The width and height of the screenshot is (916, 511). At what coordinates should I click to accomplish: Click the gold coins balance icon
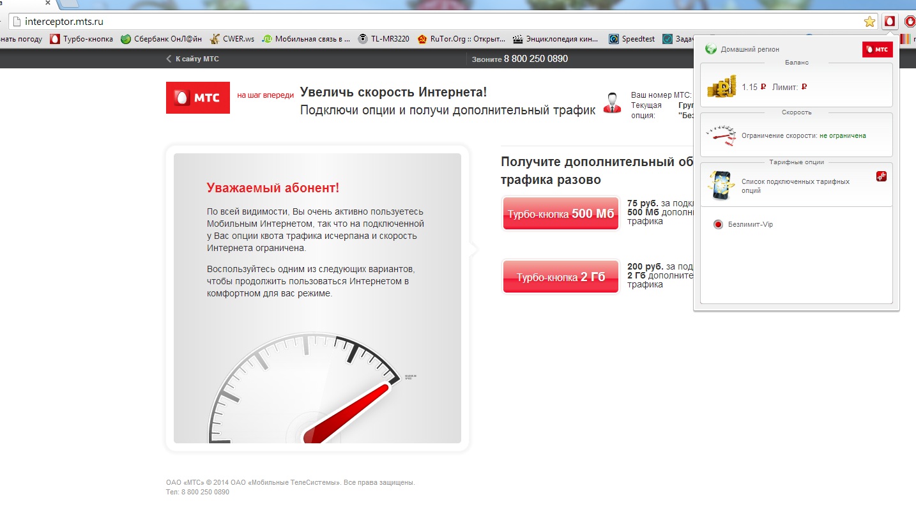click(721, 86)
